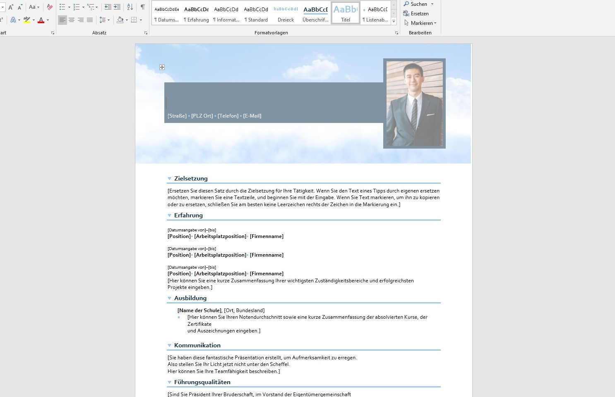Apply a multilevel list
Image resolution: width=615 pixels, height=397 pixels.
[x=91, y=7]
